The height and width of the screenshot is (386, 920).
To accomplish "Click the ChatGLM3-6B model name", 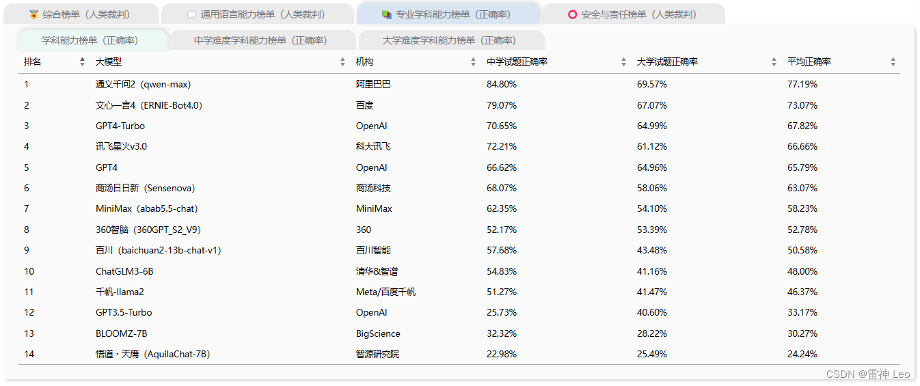I will [124, 271].
